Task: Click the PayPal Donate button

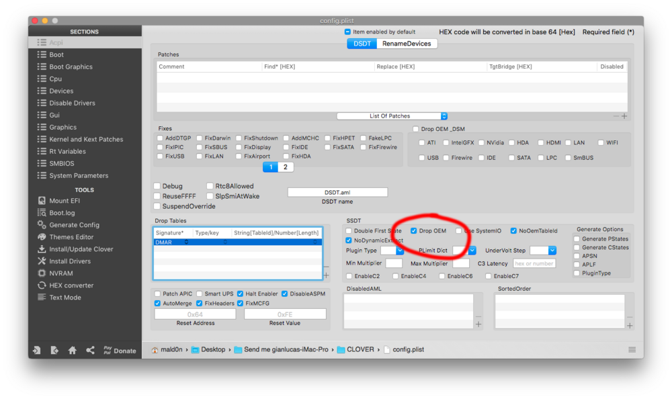Action: (x=119, y=350)
